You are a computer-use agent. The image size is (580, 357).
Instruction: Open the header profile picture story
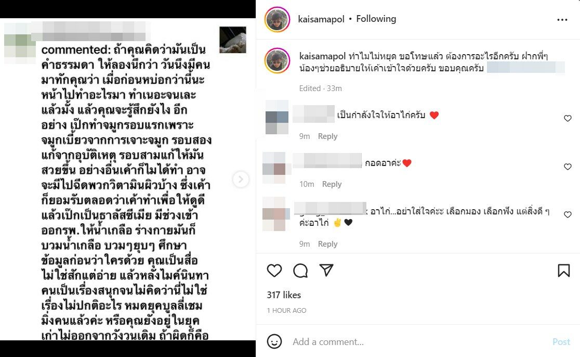277,19
